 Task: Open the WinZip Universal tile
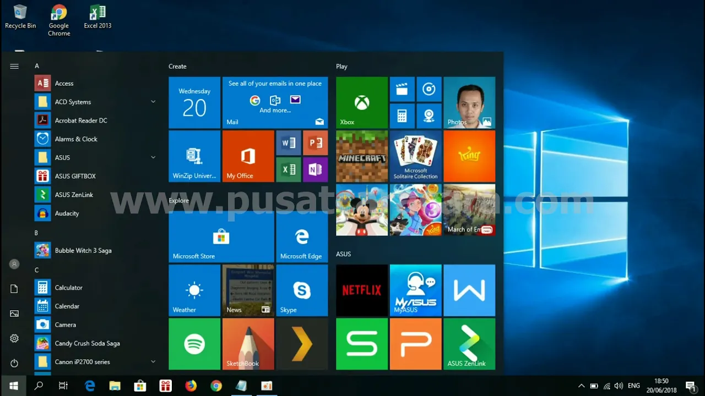194,156
